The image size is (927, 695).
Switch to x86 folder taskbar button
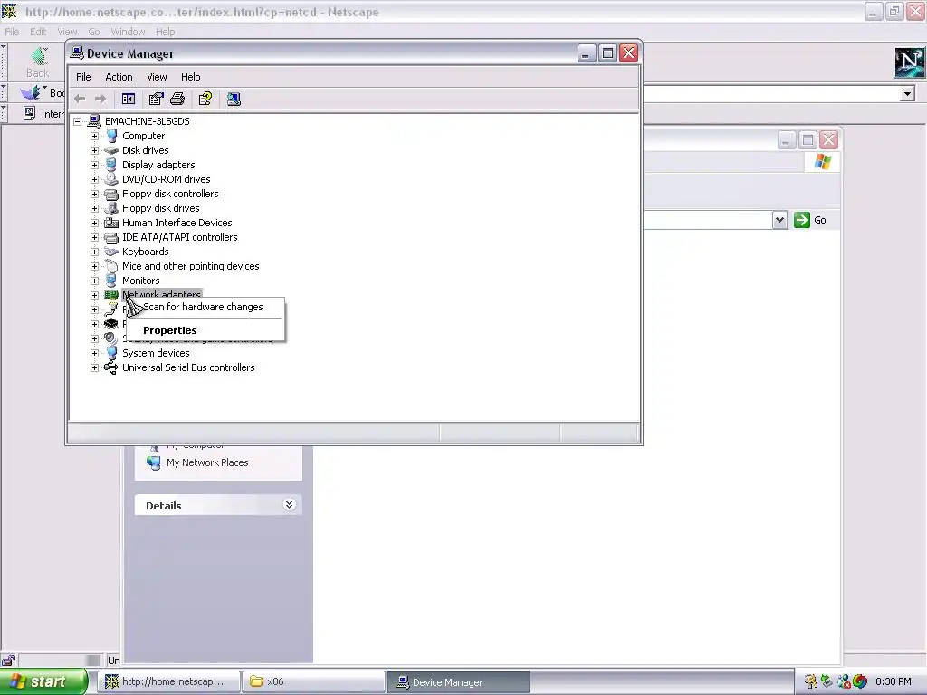(x=313, y=681)
